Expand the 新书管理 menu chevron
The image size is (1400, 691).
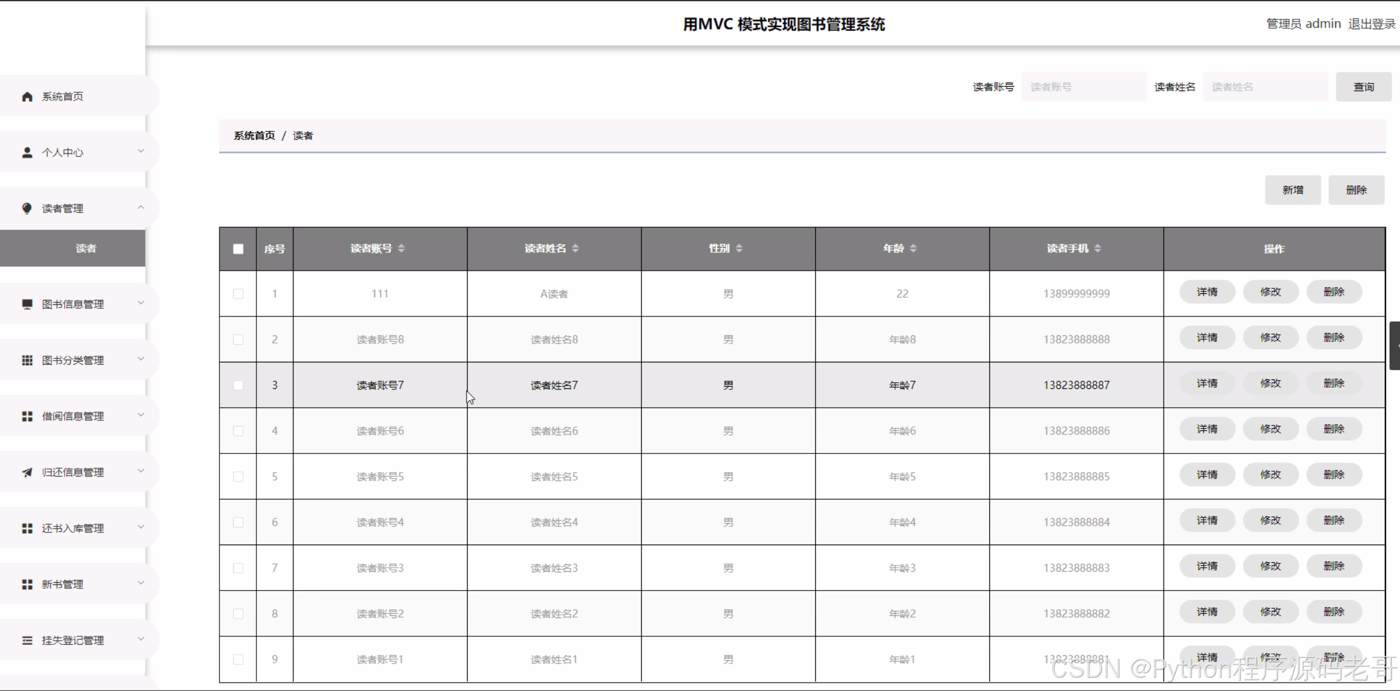point(140,583)
